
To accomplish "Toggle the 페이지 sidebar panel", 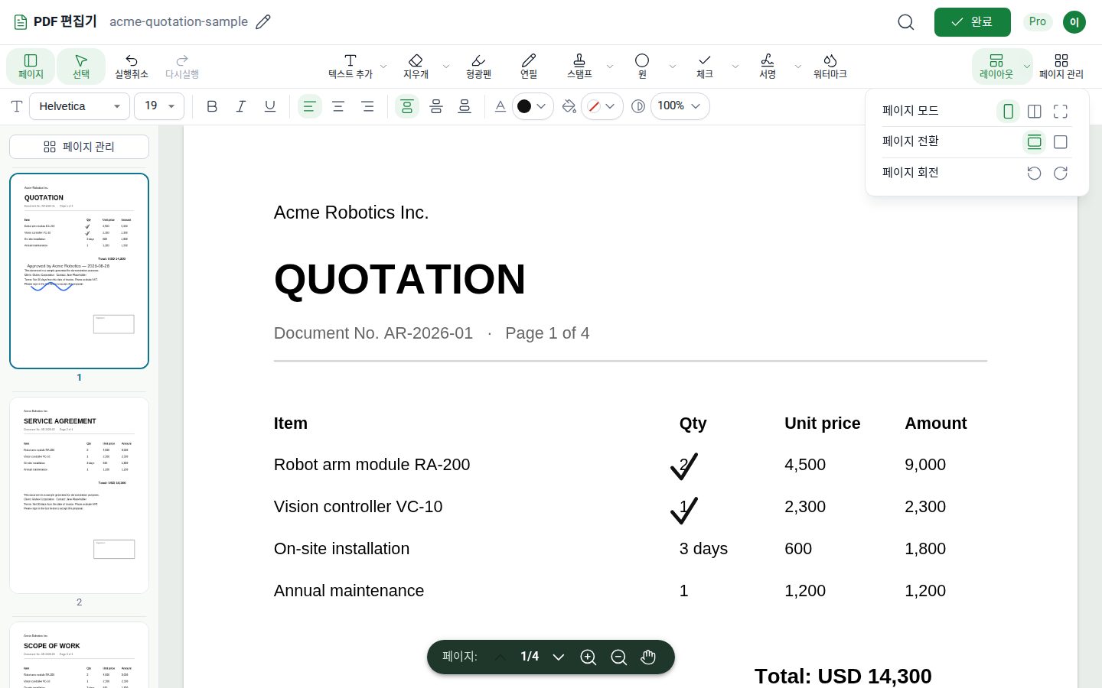I will click(31, 67).
